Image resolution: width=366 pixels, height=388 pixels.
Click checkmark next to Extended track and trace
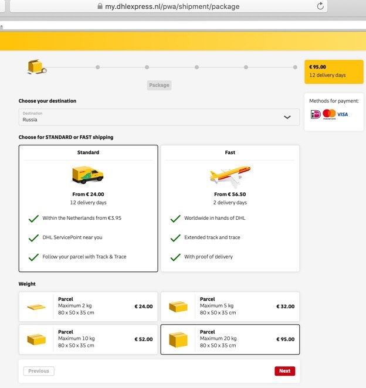pyautogui.click(x=175, y=238)
